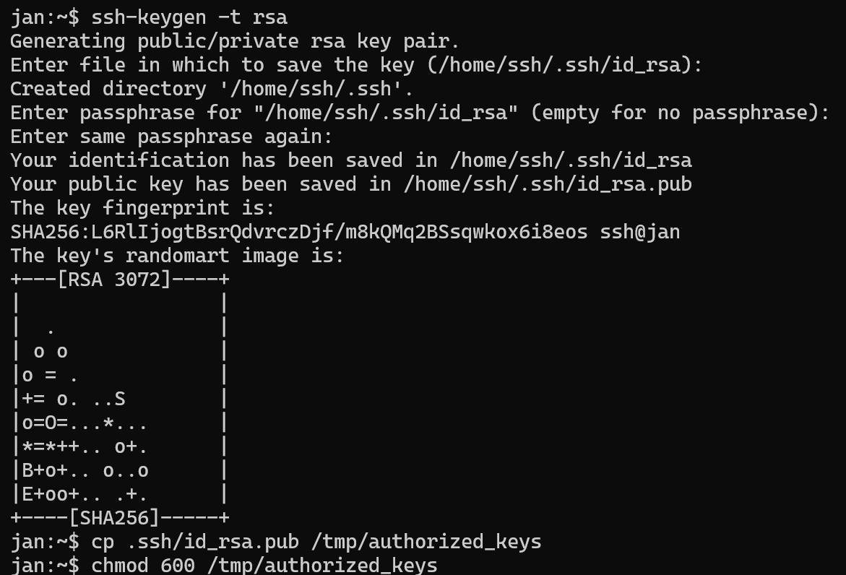This screenshot has width=846, height=575.
Task: Click the "Your identification has been saved" line
Action: pos(350,160)
